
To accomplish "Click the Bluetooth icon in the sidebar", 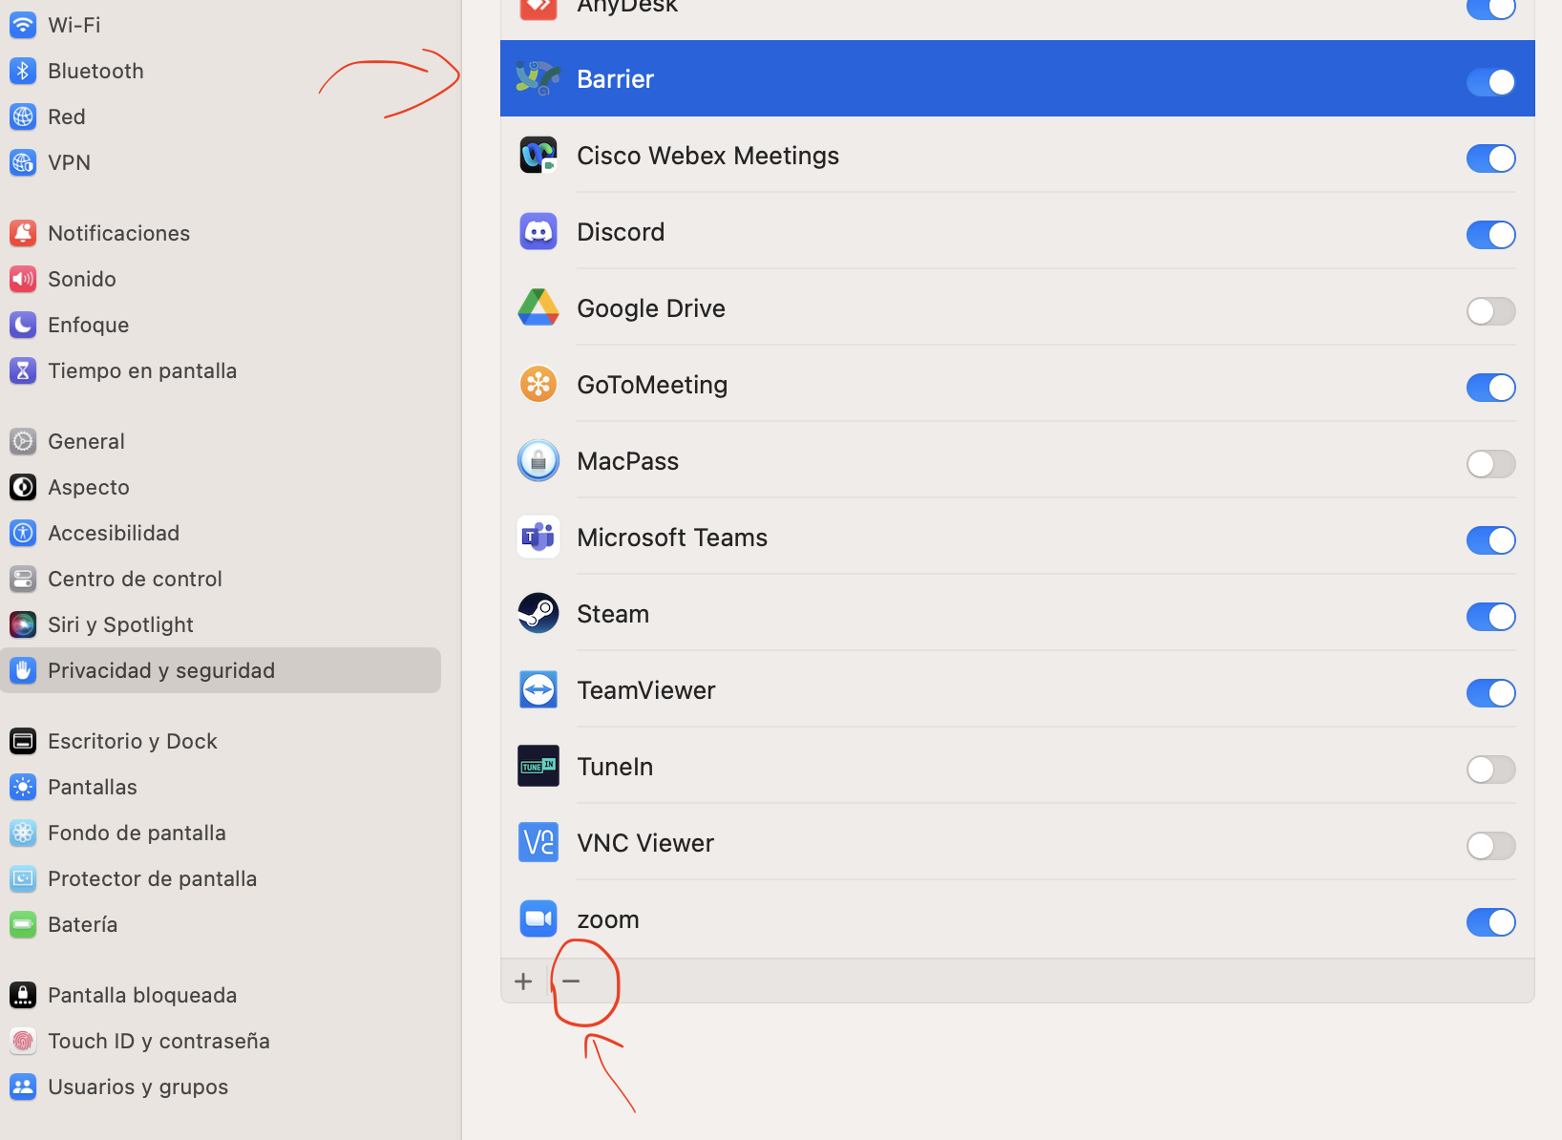I will (x=23, y=71).
